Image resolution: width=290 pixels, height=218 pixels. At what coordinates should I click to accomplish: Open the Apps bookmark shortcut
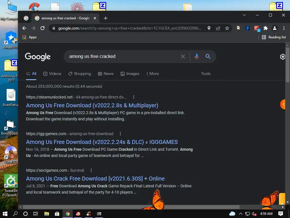29,37
